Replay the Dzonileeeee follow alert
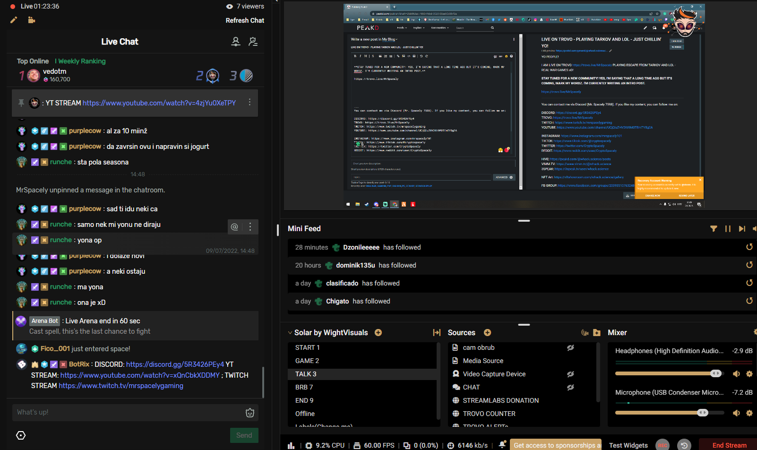The image size is (757, 450). pos(749,247)
